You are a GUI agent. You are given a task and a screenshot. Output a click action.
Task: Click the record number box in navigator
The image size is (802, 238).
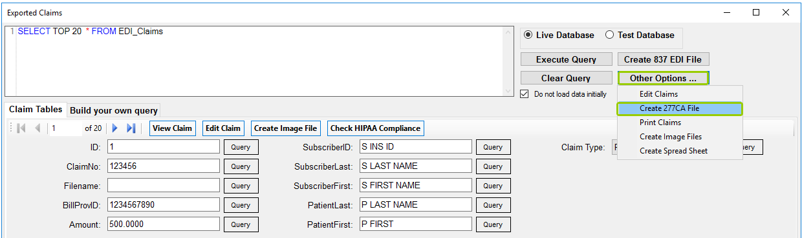point(66,128)
